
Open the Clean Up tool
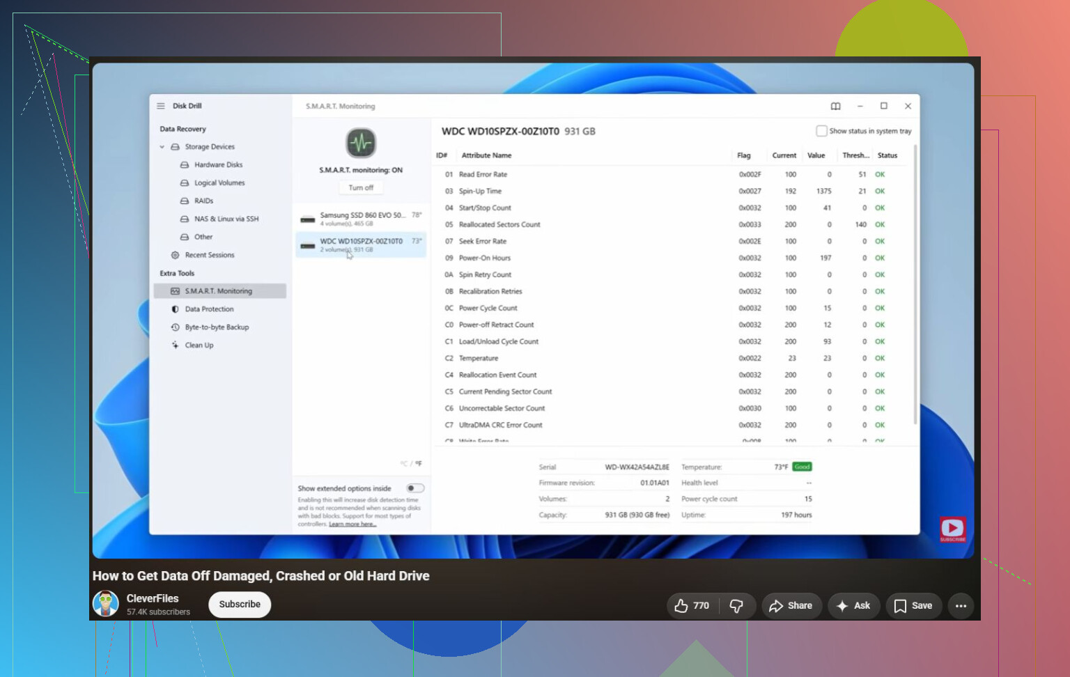point(199,345)
